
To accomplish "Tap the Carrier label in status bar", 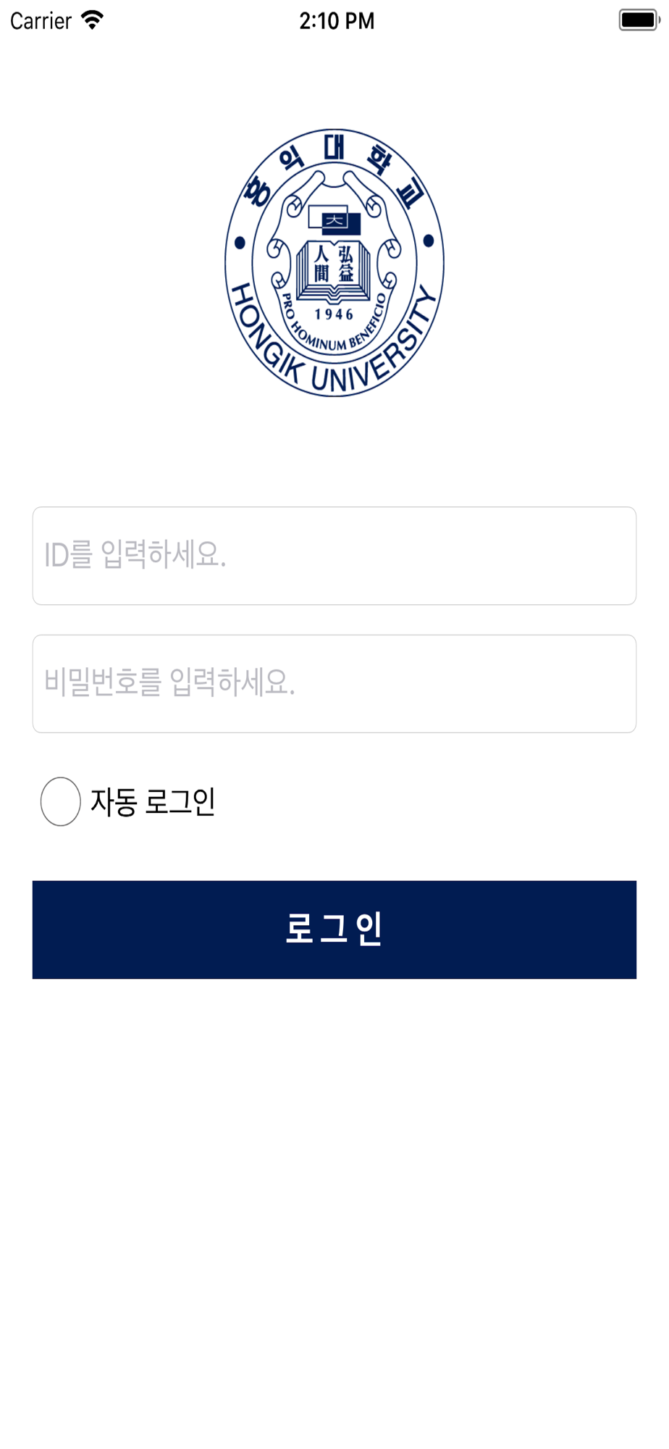I will [41, 21].
